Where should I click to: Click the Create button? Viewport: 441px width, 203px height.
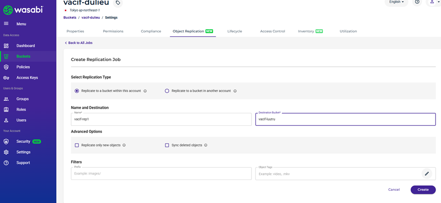tap(423, 189)
